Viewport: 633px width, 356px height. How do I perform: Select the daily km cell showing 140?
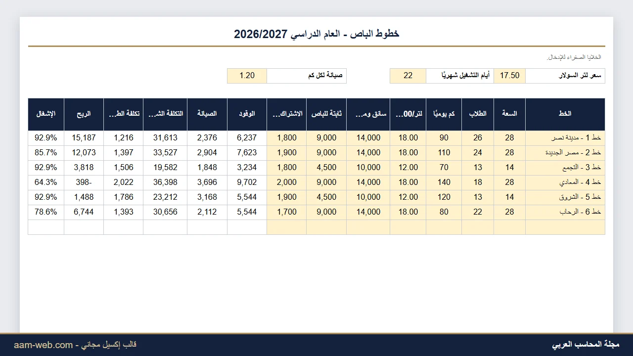[x=444, y=182]
